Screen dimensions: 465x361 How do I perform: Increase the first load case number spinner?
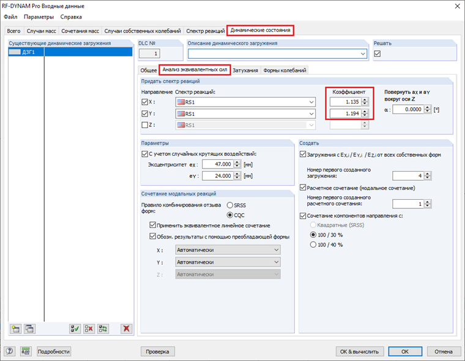[x=427, y=174]
